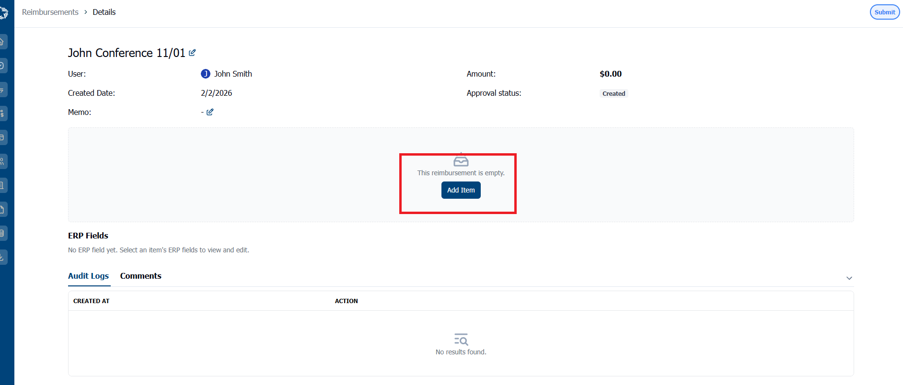Click the Details breadcrumb
Viewport: 903px width, 385px height.
tap(104, 12)
